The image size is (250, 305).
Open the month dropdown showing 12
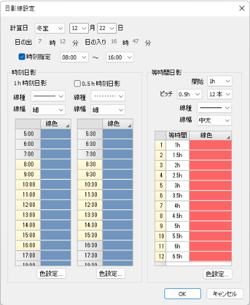79,28
